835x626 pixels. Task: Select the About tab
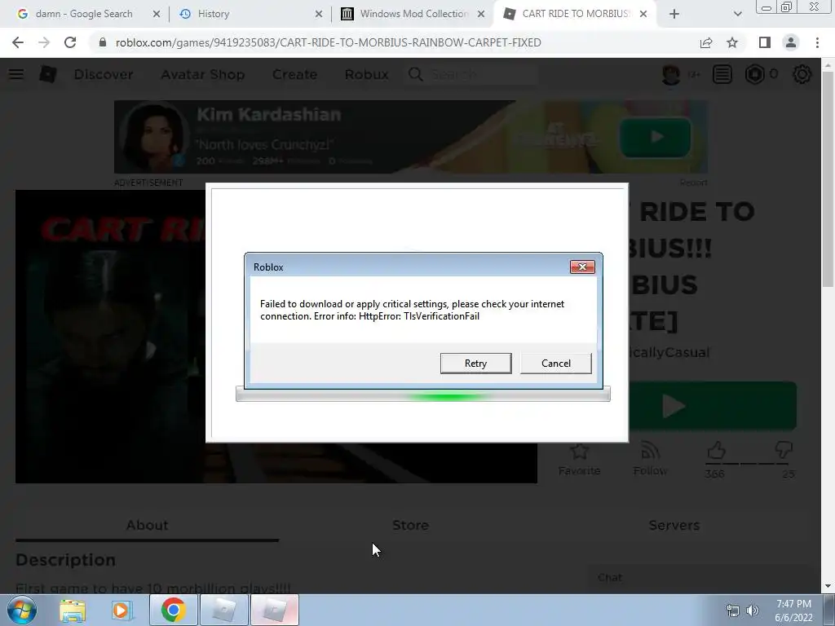click(147, 526)
